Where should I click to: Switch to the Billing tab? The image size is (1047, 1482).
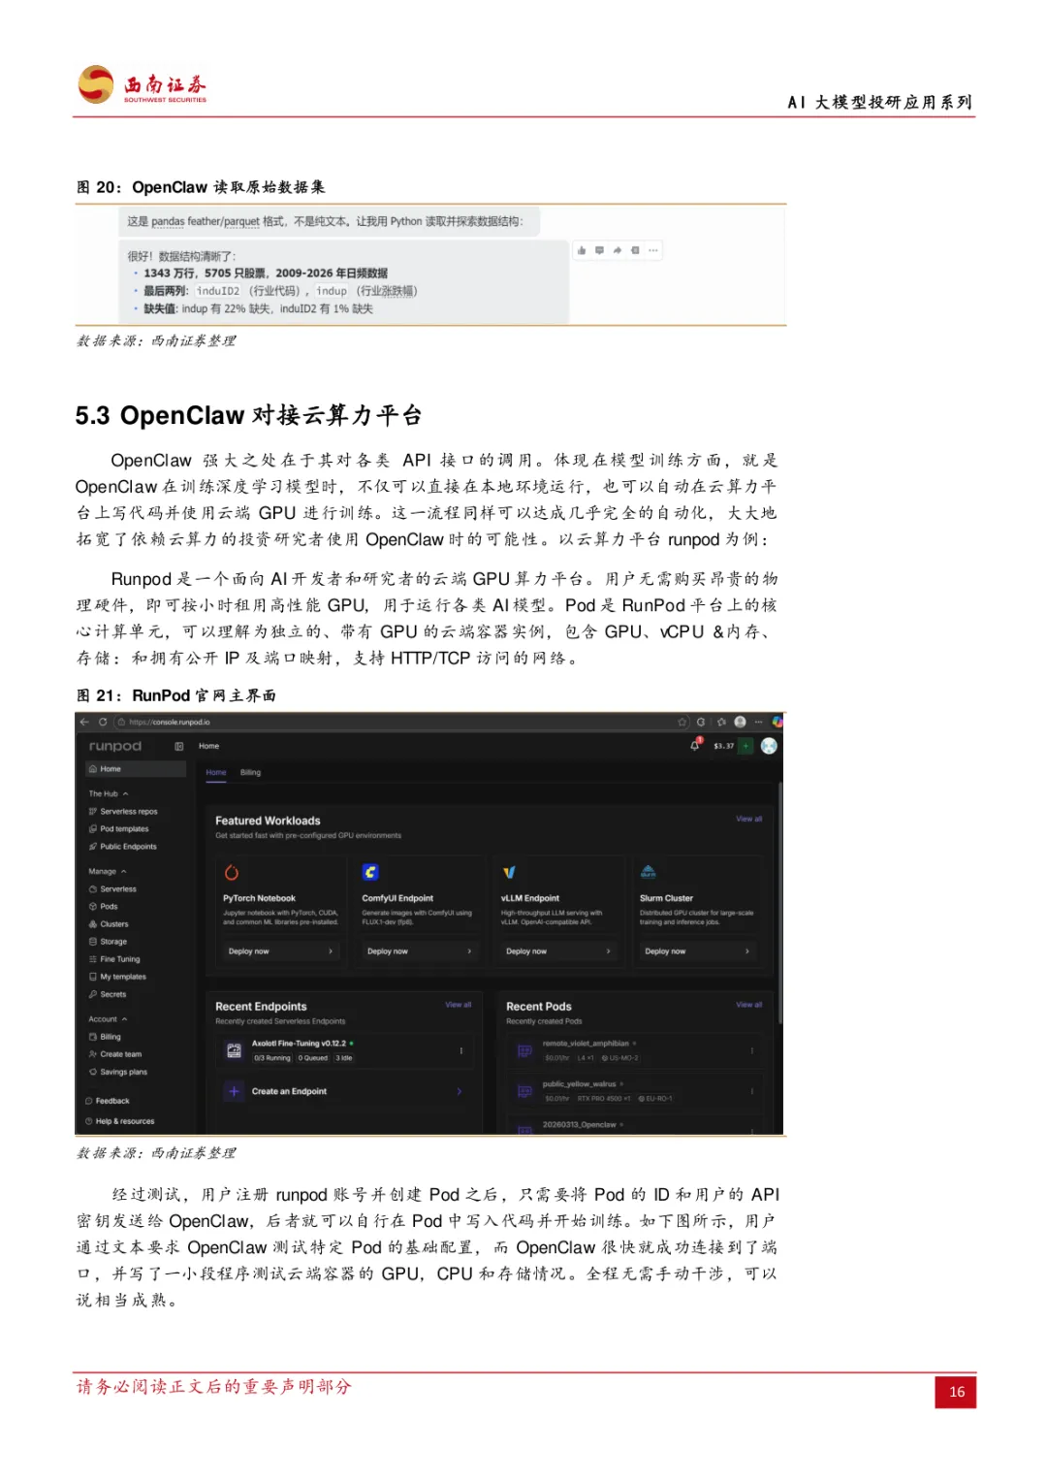[x=250, y=772]
